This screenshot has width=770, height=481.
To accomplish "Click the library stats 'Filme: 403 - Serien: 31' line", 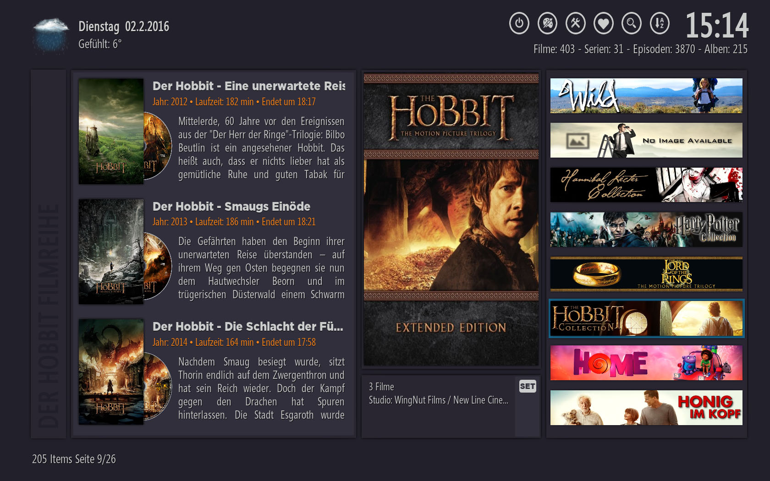I will point(640,49).
